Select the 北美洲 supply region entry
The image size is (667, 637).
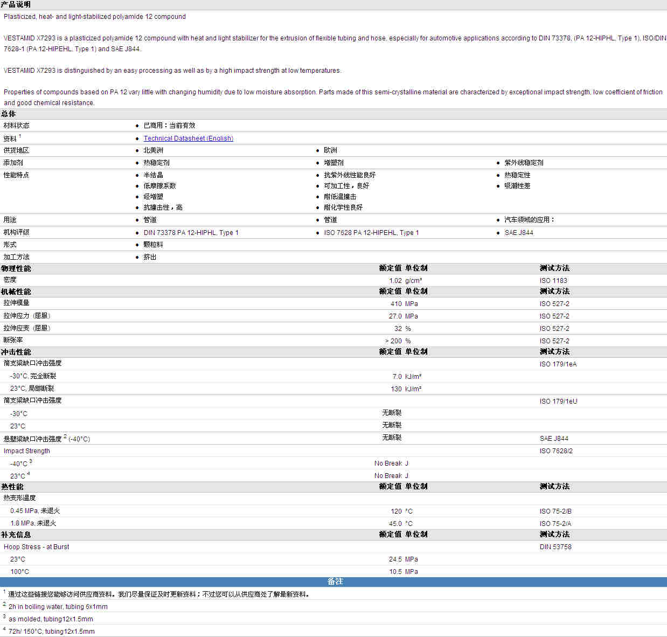pos(153,150)
